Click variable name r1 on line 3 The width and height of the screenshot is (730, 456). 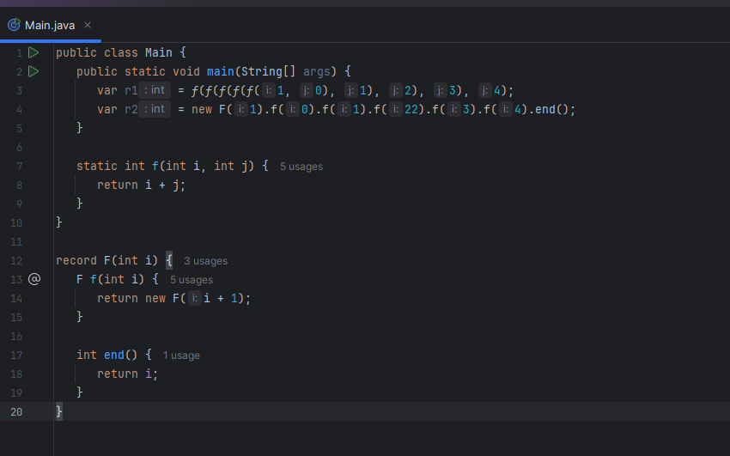click(131, 91)
